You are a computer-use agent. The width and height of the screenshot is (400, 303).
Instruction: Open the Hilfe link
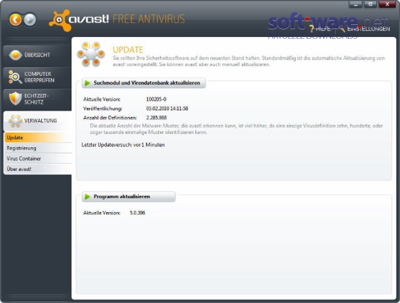[323, 29]
